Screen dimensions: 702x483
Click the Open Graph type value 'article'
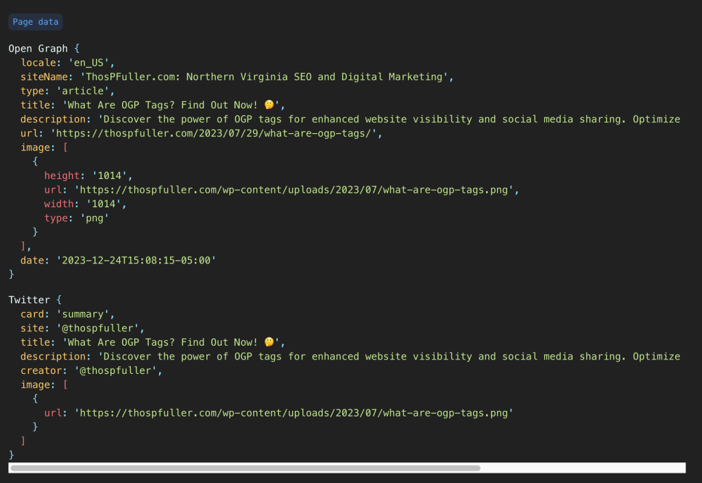click(83, 91)
